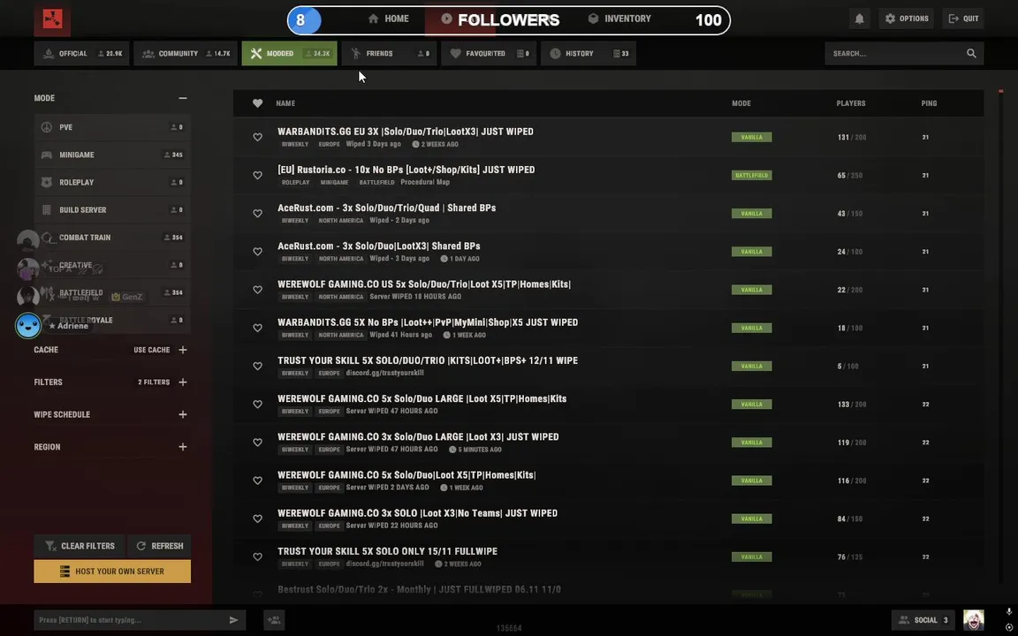Select the Modded servers tab
The image size is (1018, 636).
[x=290, y=53]
